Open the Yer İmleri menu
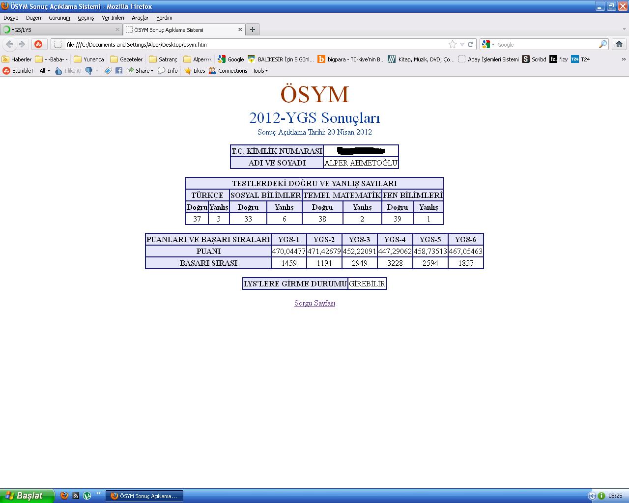This screenshot has height=503, width=629. (x=113, y=18)
